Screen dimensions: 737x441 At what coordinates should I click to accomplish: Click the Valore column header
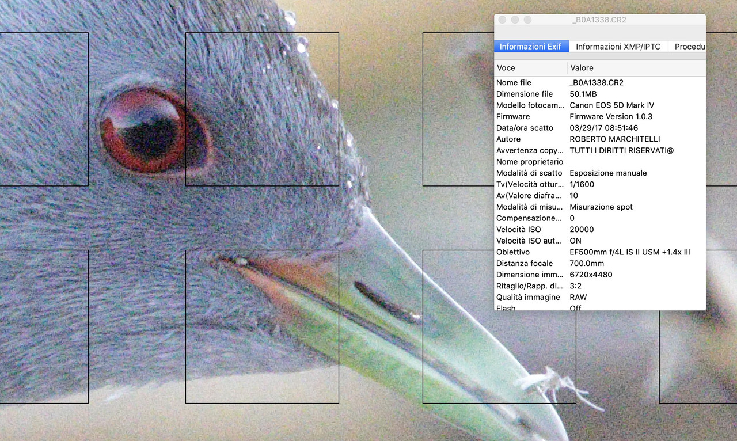[636, 68]
